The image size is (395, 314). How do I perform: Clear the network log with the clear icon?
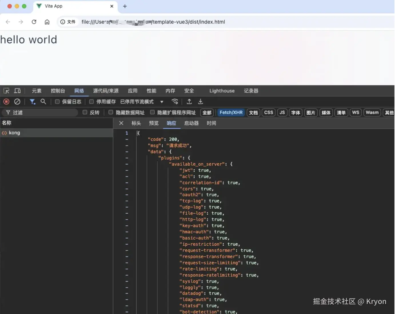17,102
